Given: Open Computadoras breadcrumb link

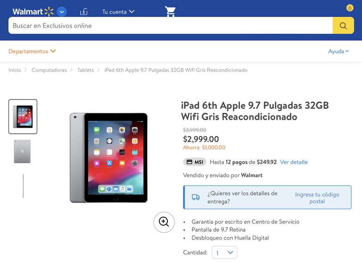Looking at the screenshot, I should coord(49,70).
